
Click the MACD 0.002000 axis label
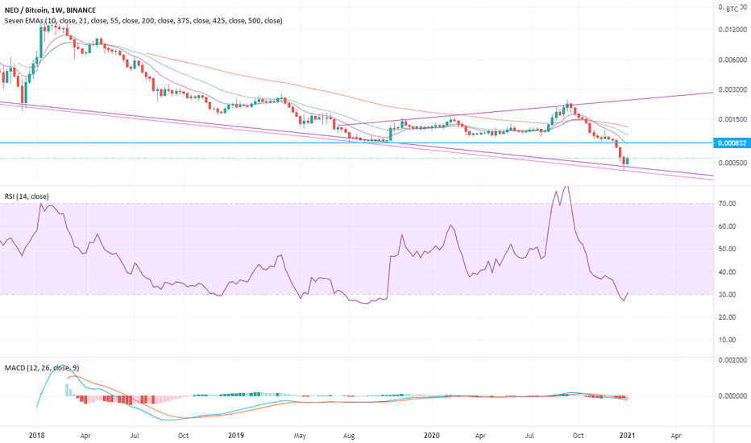[x=732, y=360]
